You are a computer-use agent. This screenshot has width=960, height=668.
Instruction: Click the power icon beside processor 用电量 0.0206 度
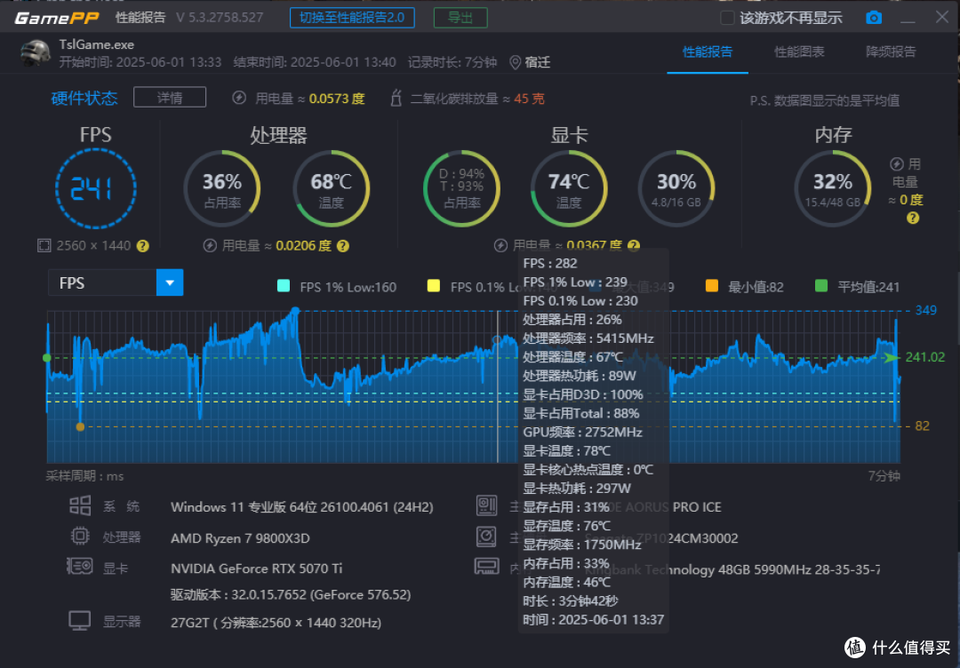point(210,246)
